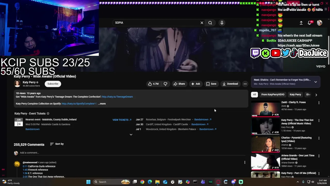
Task: Launch Google Chrome from the taskbar
Action: pos(142,182)
